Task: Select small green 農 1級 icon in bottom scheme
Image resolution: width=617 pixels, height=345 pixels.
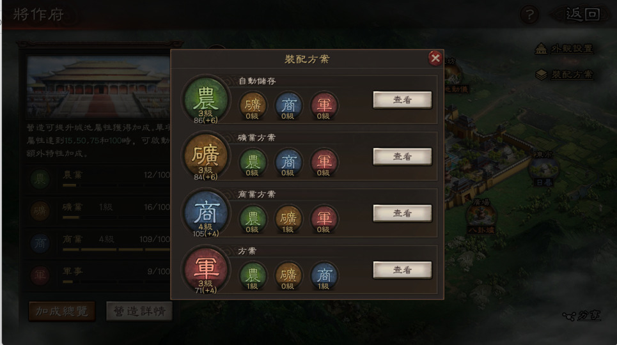Action: tap(253, 276)
